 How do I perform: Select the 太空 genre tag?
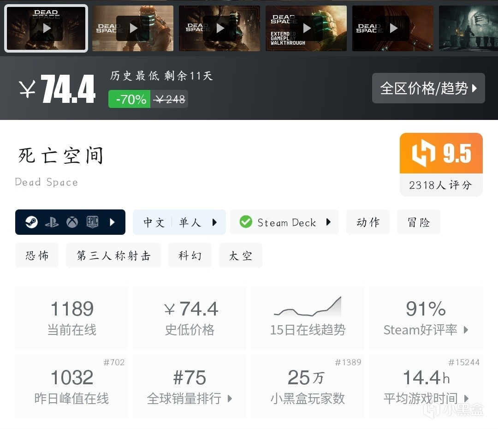241,255
